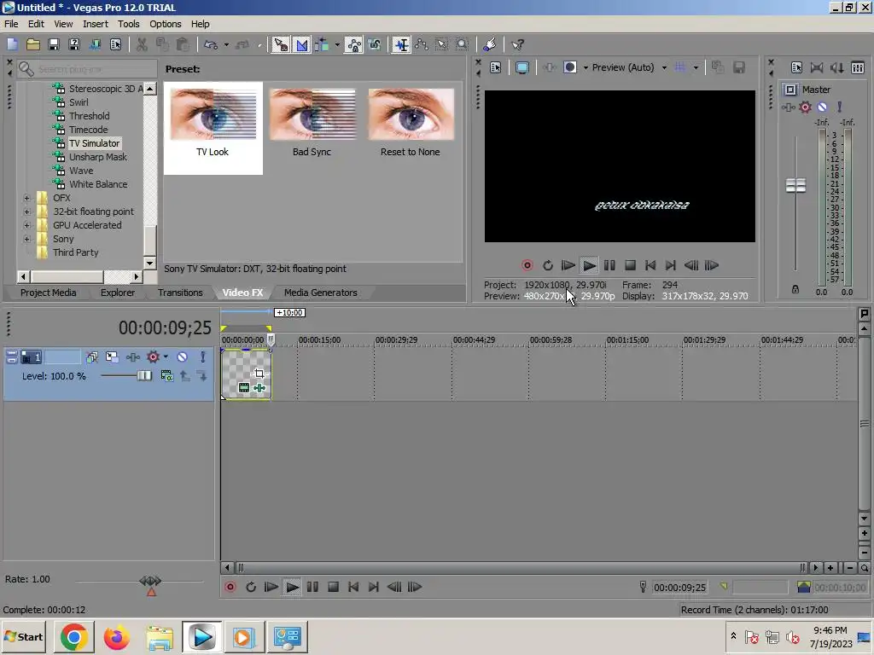Viewport: 874px width, 655px height.
Task: Zoom in timeline with the plus button
Action: click(830, 568)
